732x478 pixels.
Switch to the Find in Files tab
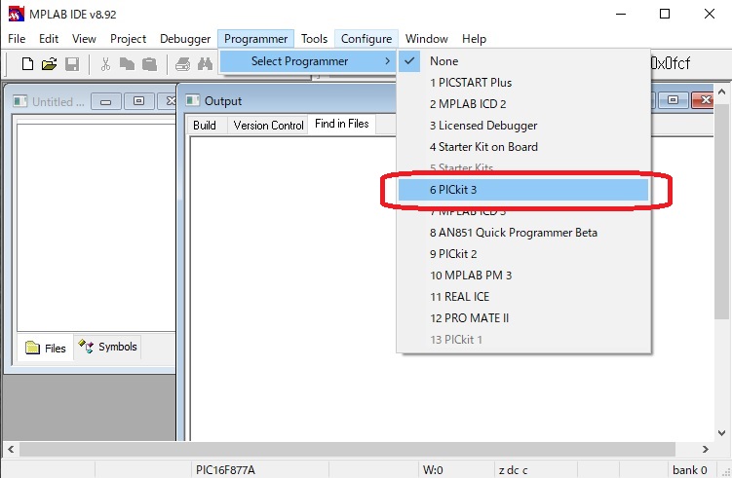pos(342,124)
